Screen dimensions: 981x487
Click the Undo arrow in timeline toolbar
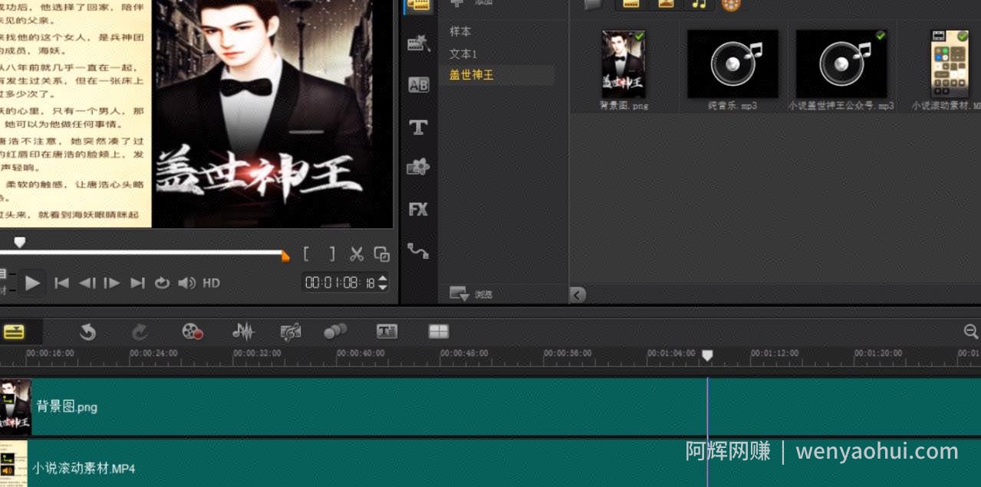[x=87, y=332]
